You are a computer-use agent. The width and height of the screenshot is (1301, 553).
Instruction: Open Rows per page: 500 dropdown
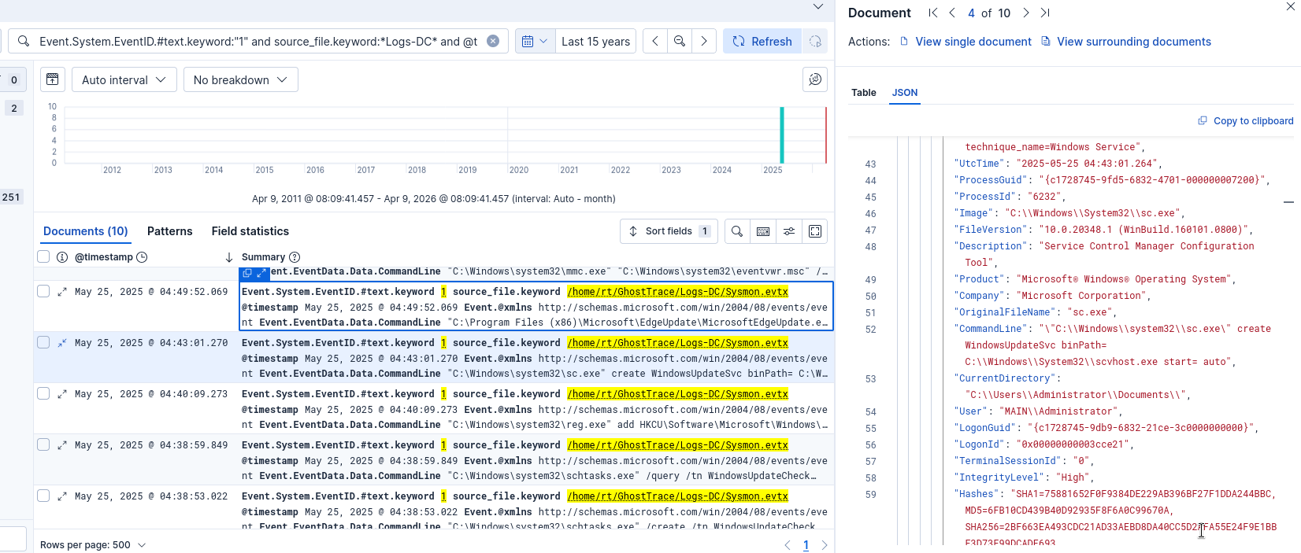click(93, 544)
